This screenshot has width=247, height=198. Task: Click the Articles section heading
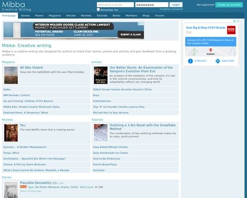[x=97, y=62]
